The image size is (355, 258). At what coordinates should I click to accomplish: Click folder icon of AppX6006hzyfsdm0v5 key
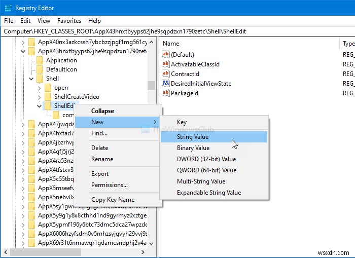31,234
